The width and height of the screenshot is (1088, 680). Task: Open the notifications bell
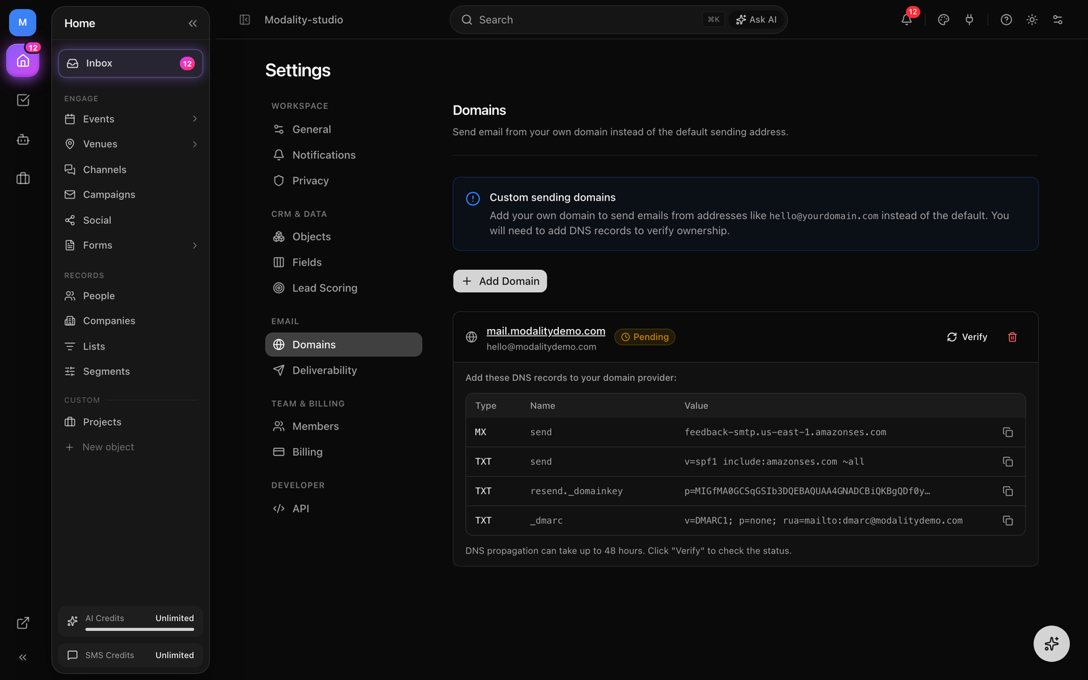click(x=906, y=20)
